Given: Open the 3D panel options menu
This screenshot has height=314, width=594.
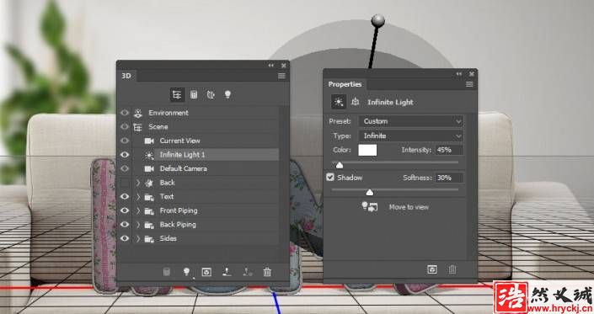Looking at the screenshot, I should click(x=281, y=76).
